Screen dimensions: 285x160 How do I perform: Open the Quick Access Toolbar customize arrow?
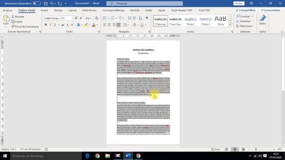coord(65,4)
